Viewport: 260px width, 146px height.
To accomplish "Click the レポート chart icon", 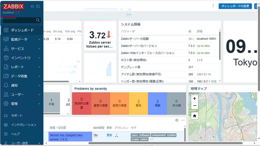I will coord(6,67).
